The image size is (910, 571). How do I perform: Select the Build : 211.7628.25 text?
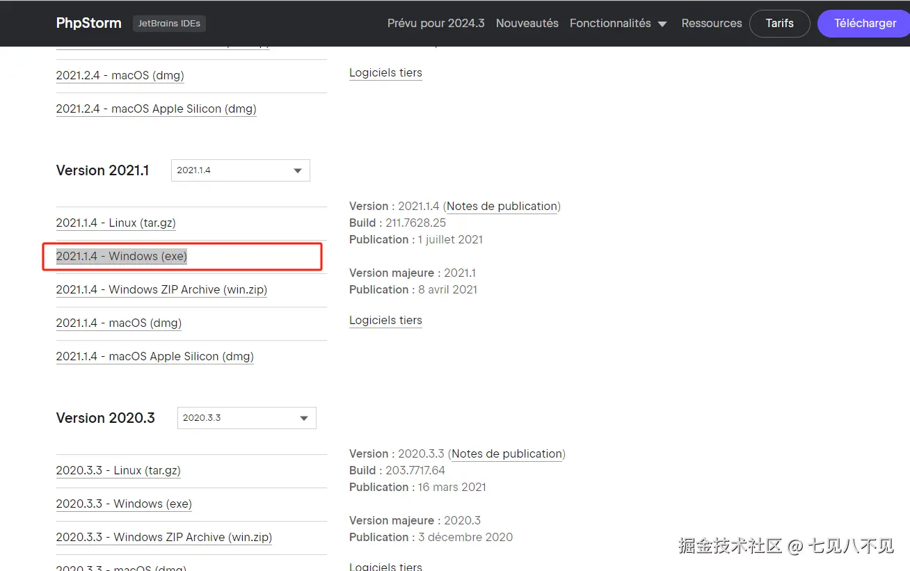click(398, 223)
